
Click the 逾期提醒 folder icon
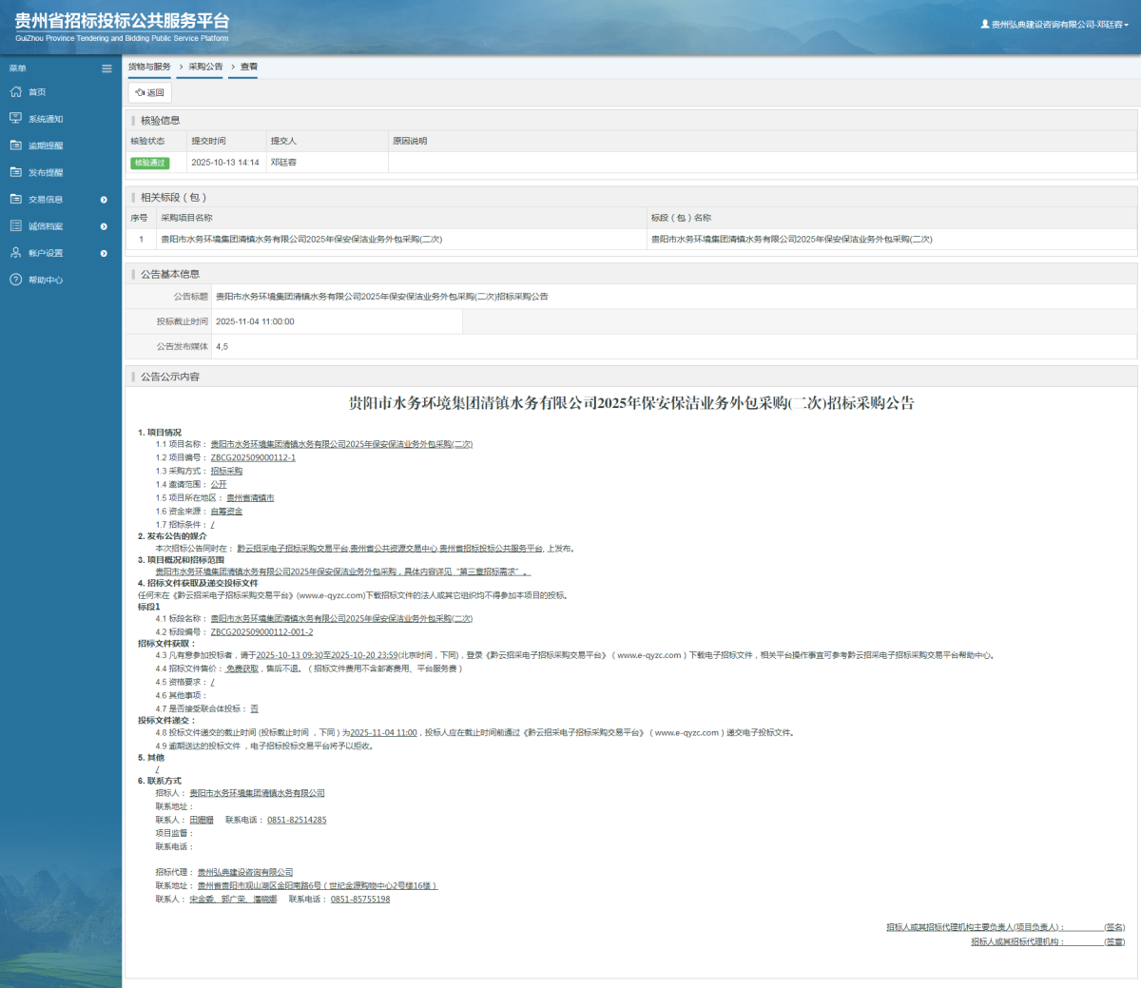point(15,145)
